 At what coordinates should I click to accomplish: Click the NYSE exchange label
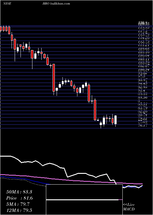pyautogui.click(x=7, y=4)
